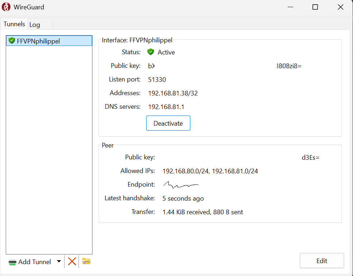Click the Edit button

point(322,261)
